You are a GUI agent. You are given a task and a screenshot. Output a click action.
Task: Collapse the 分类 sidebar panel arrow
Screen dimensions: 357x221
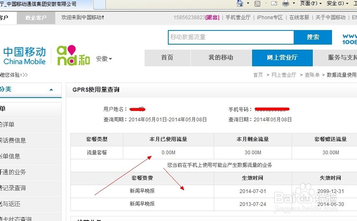point(51,90)
